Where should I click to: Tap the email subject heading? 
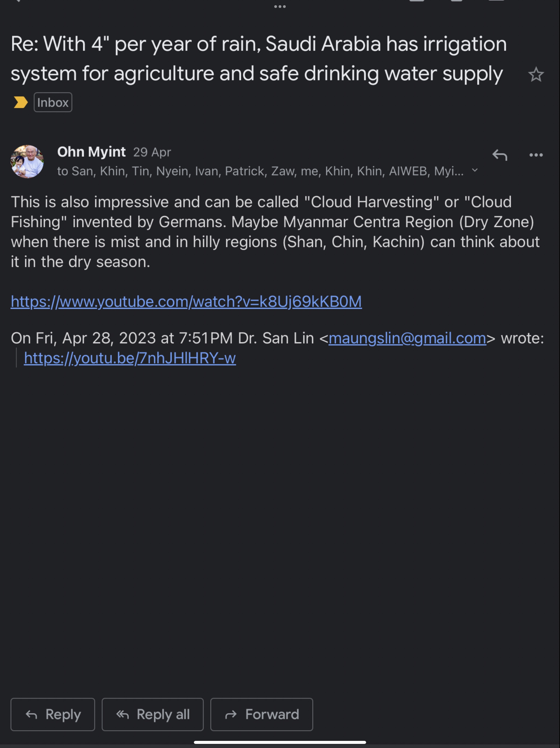coord(258,59)
